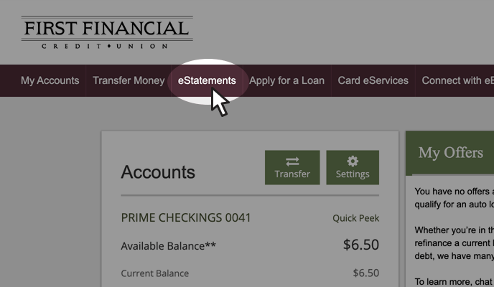Viewport: 494px width, 287px height.
Task: Click the Available Balance label
Action: pyautogui.click(x=168, y=246)
